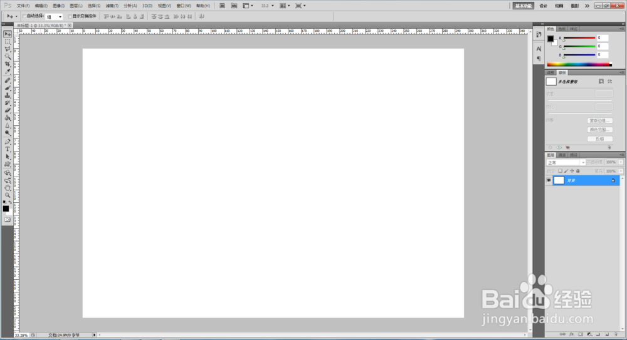
Task: Click the color spectrum ramp
Action: (x=579, y=64)
